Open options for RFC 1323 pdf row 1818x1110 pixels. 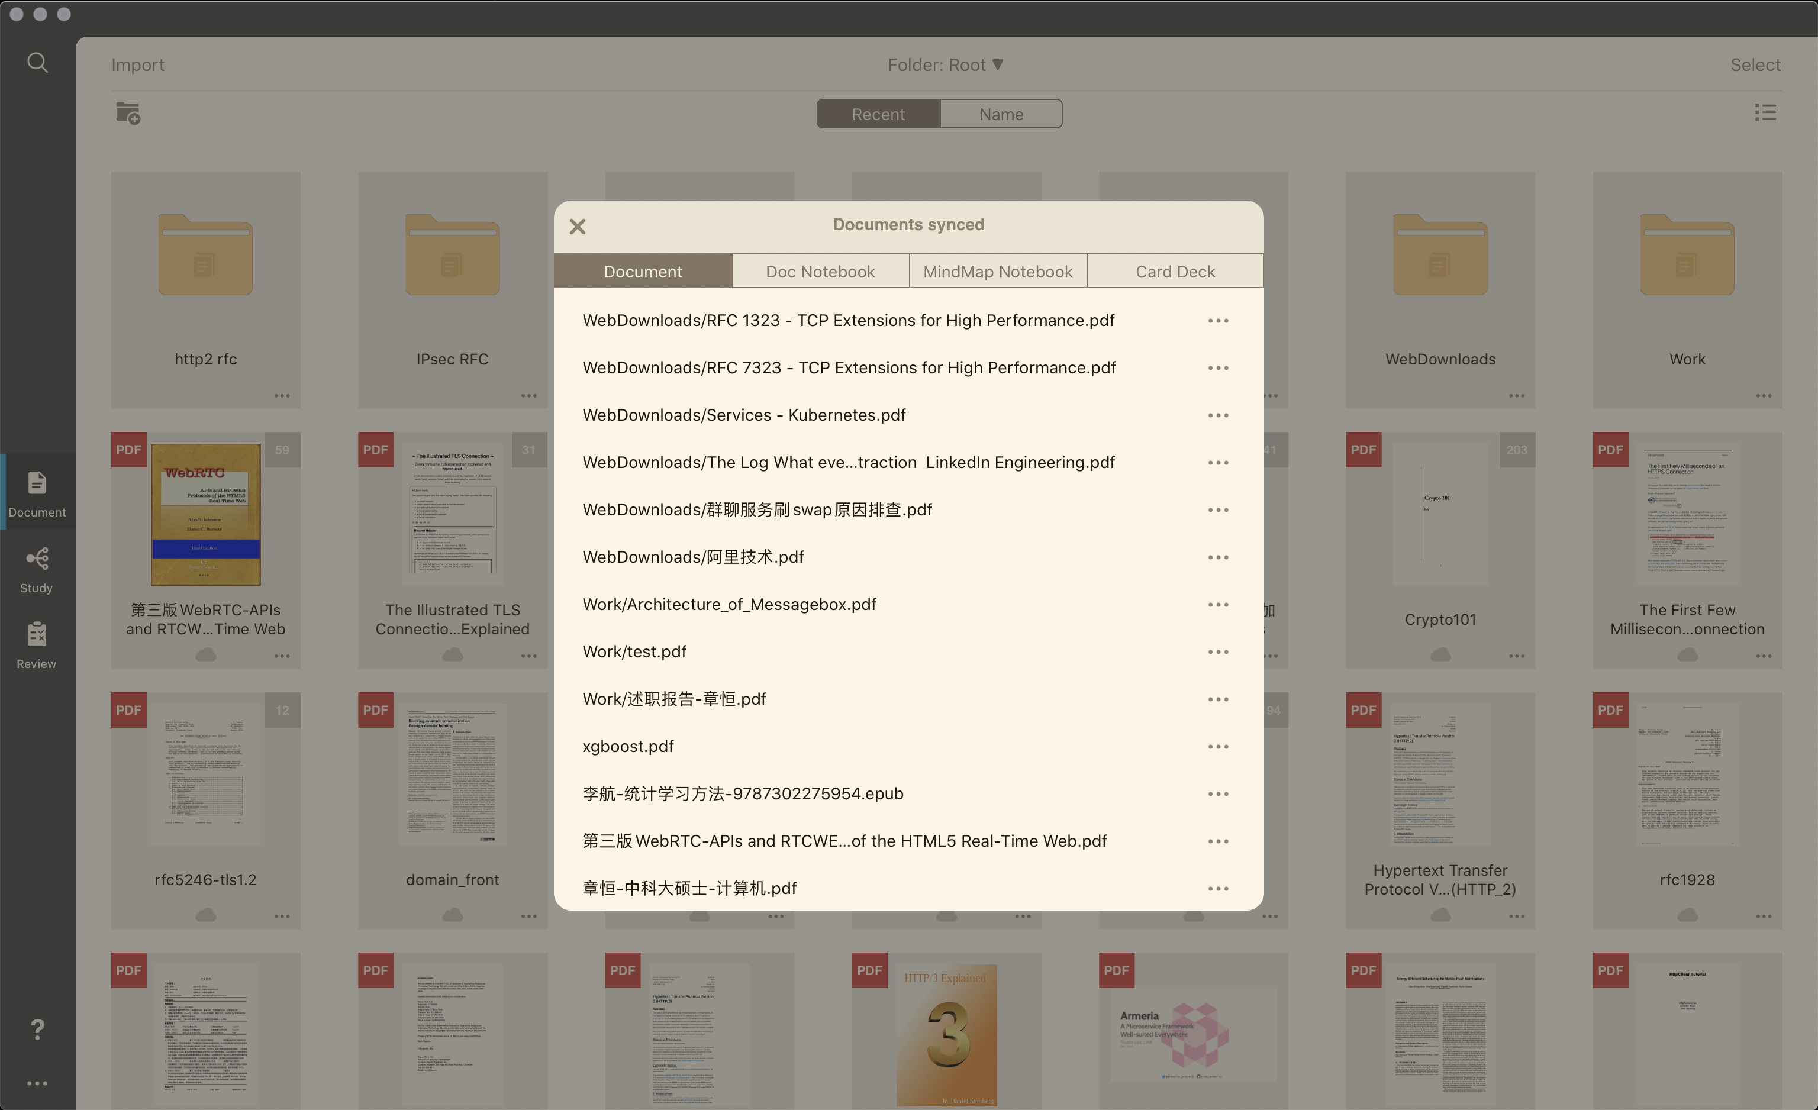click(1218, 321)
